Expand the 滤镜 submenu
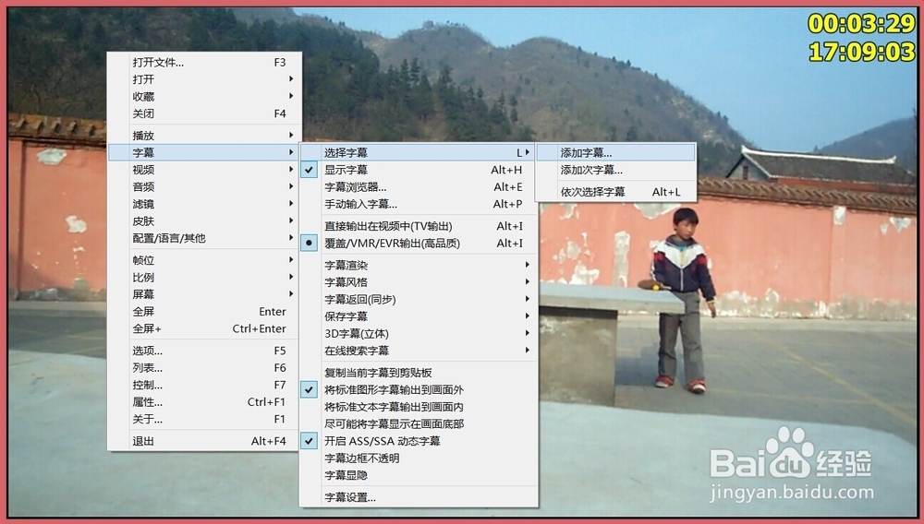 204,204
